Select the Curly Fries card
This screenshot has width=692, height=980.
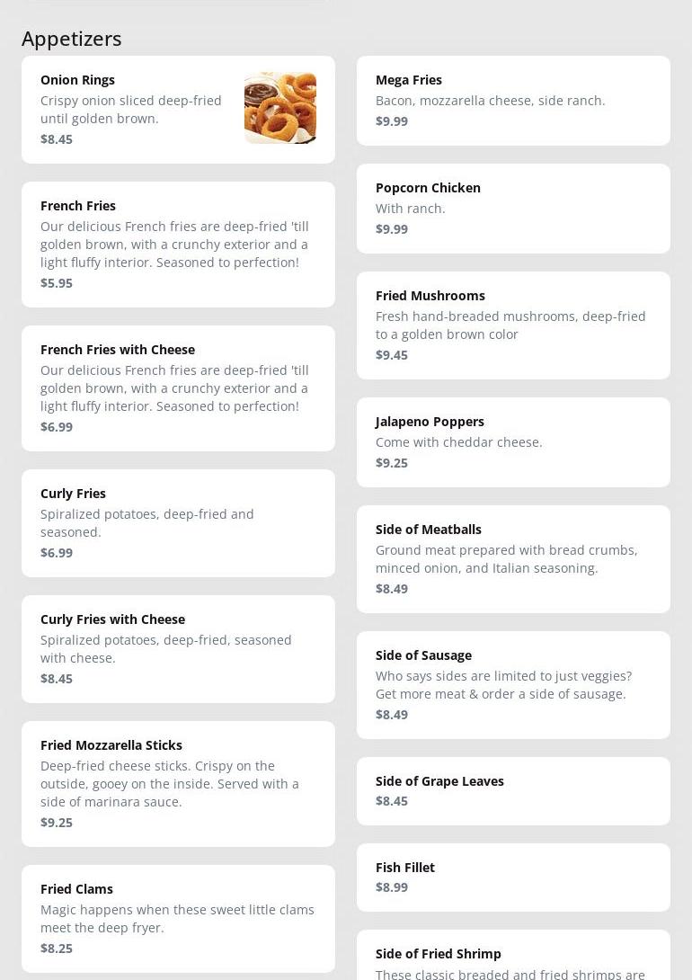pos(178,523)
